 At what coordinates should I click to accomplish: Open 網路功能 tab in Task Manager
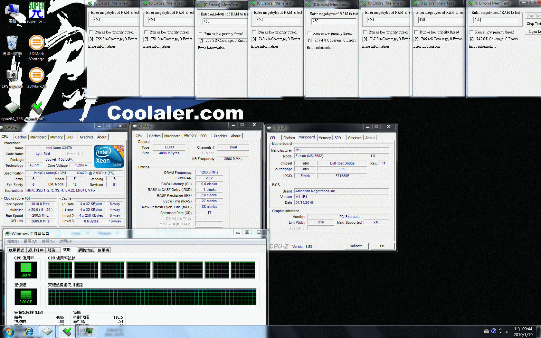click(x=86, y=250)
